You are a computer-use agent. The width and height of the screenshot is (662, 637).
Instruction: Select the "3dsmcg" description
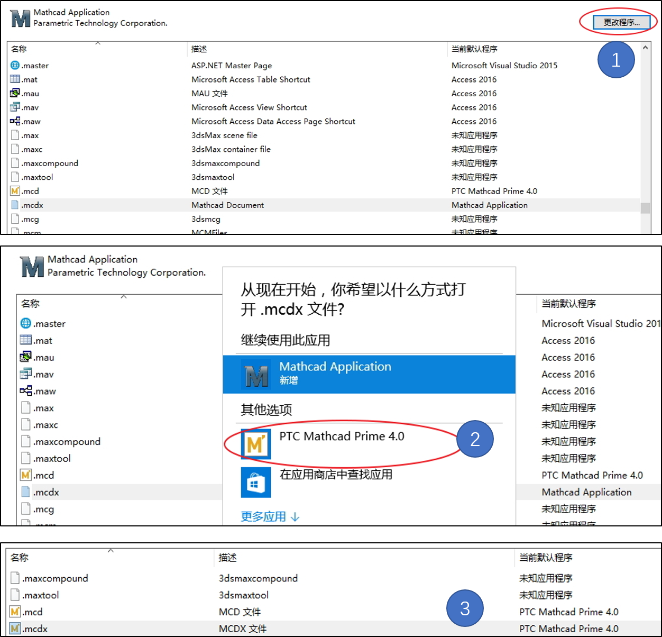pyautogui.click(x=206, y=219)
